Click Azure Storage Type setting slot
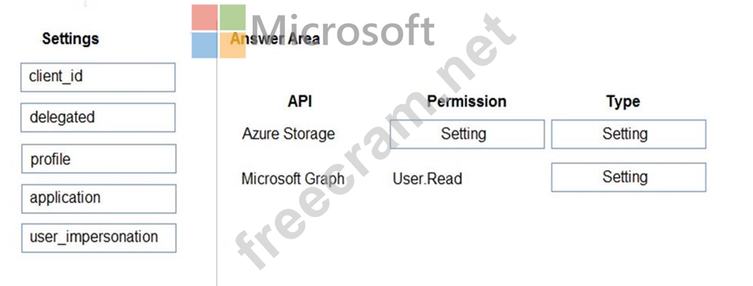Image resolution: width=753 pixels, height=286 pixels. pyautogui.click(x=629, y=134)
